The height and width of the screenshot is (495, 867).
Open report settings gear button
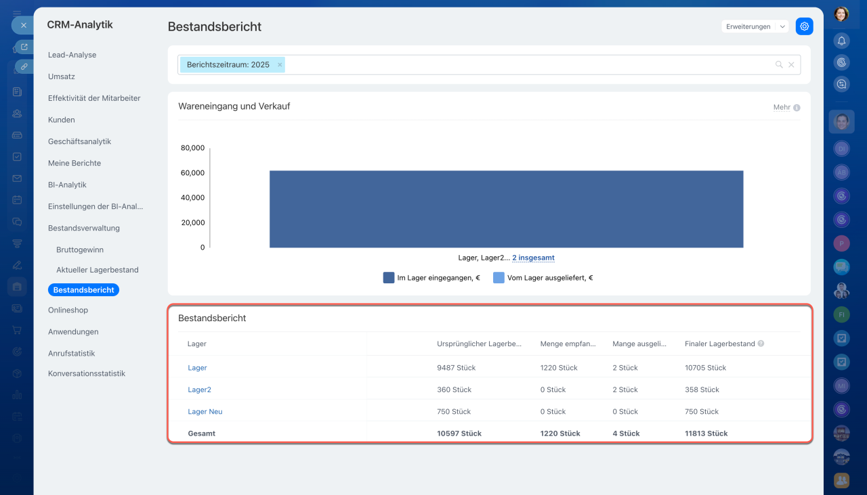[x=804, y=26]
